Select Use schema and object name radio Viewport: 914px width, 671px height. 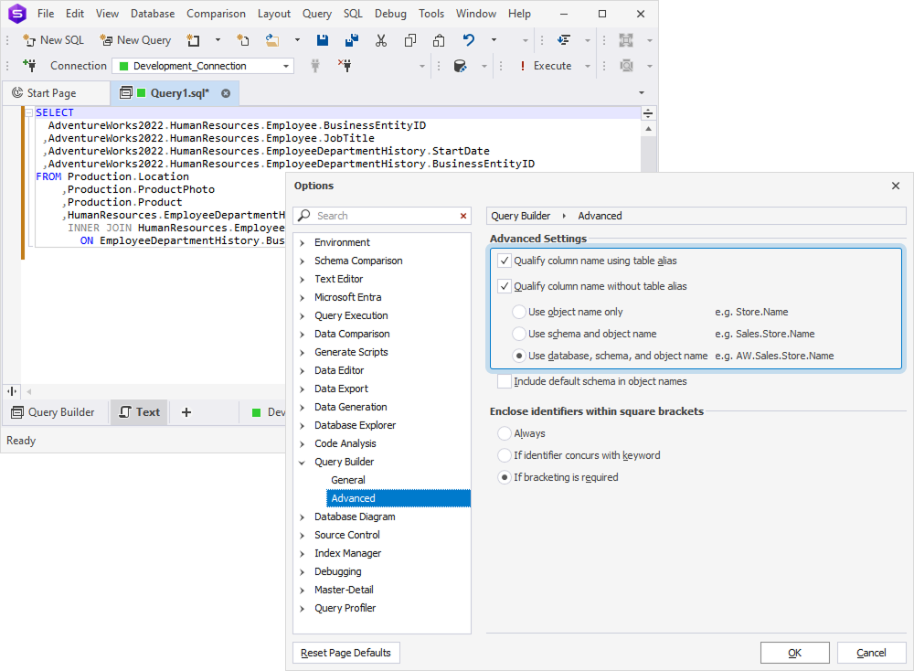519,334
